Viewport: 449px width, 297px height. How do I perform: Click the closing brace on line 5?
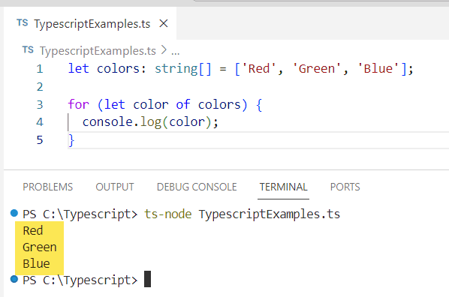pyautogui.click(x=71, y=140)
